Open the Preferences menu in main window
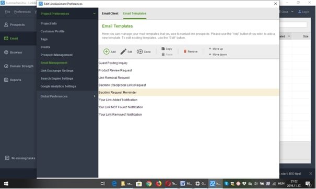The width and height of the screenshot is (316, 189). coord(22,12)
